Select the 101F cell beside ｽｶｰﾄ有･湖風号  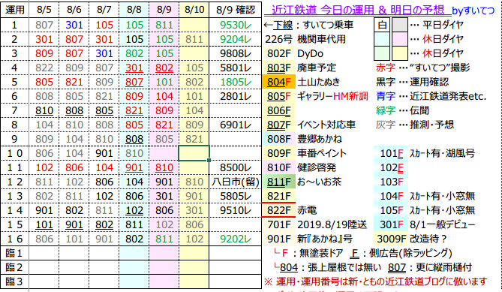pyautogui.click(x=391, y=153)
